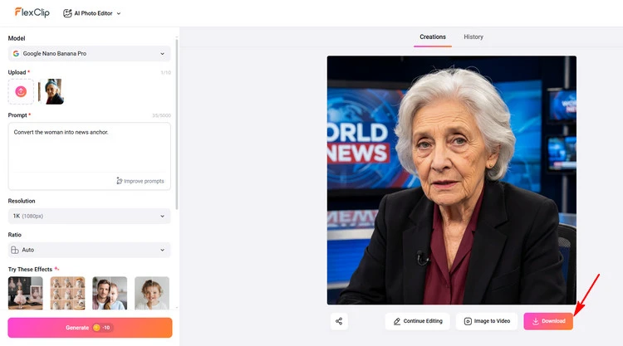Choose the first effect thumbnail with dancer
623x346 pixels.
click(25, 293)
